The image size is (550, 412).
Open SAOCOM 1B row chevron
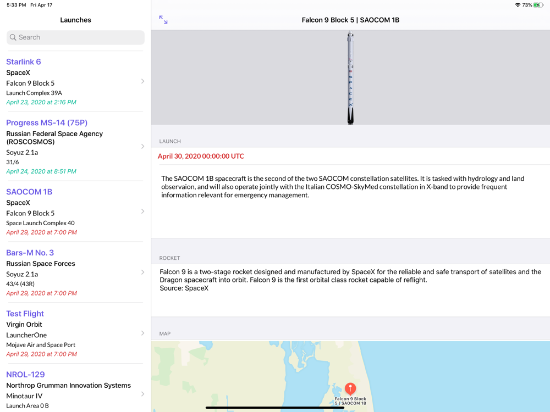pyautogui.click(x=142, y=211)
